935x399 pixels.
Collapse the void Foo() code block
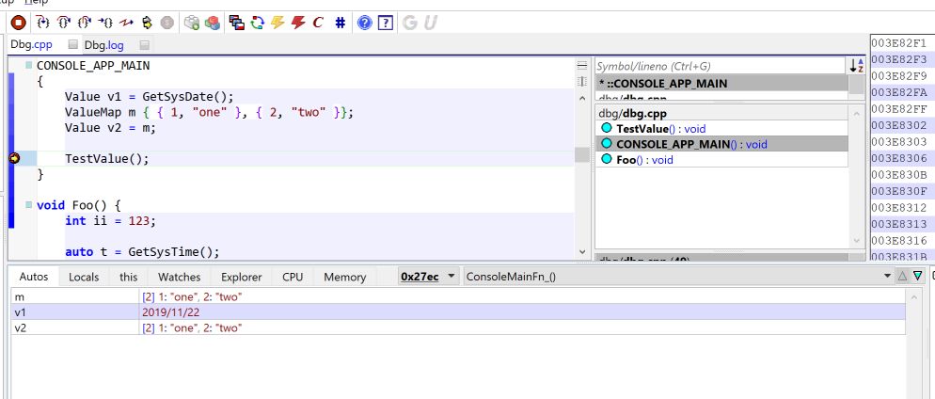pos(28,204)
